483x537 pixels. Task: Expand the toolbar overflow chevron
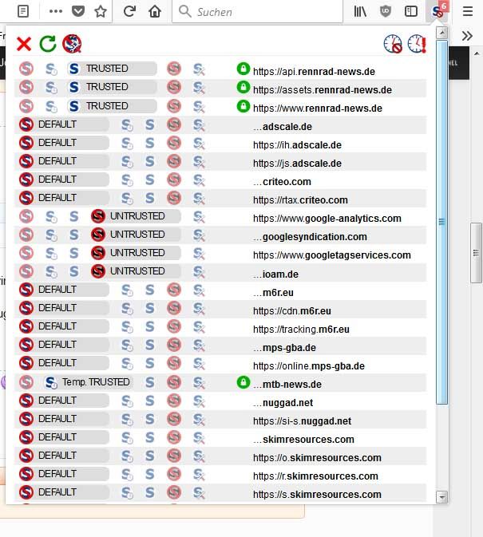[x=468, y=35]
